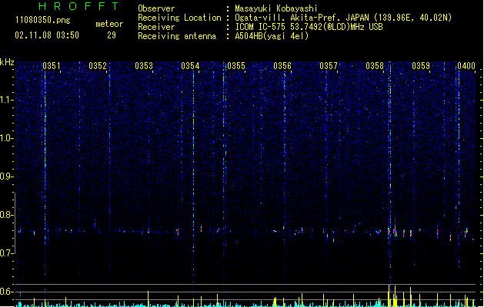Click the 0356 time marker

click(282, 66)
